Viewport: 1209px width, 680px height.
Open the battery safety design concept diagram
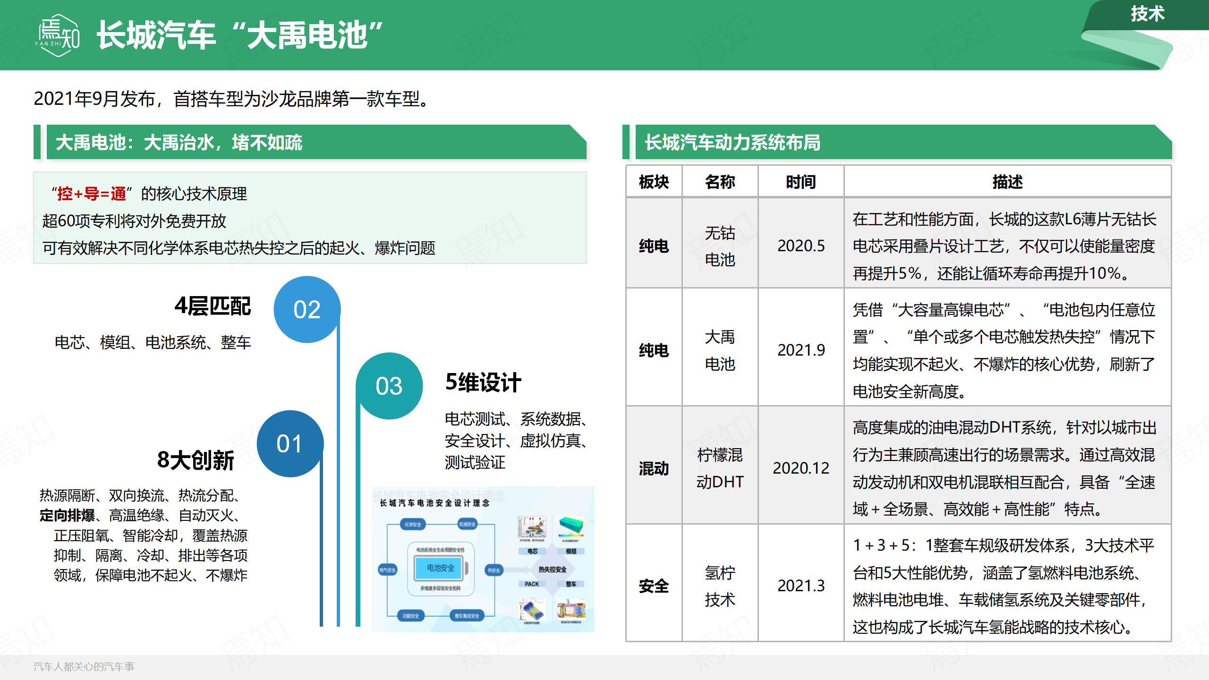point(483,559)
